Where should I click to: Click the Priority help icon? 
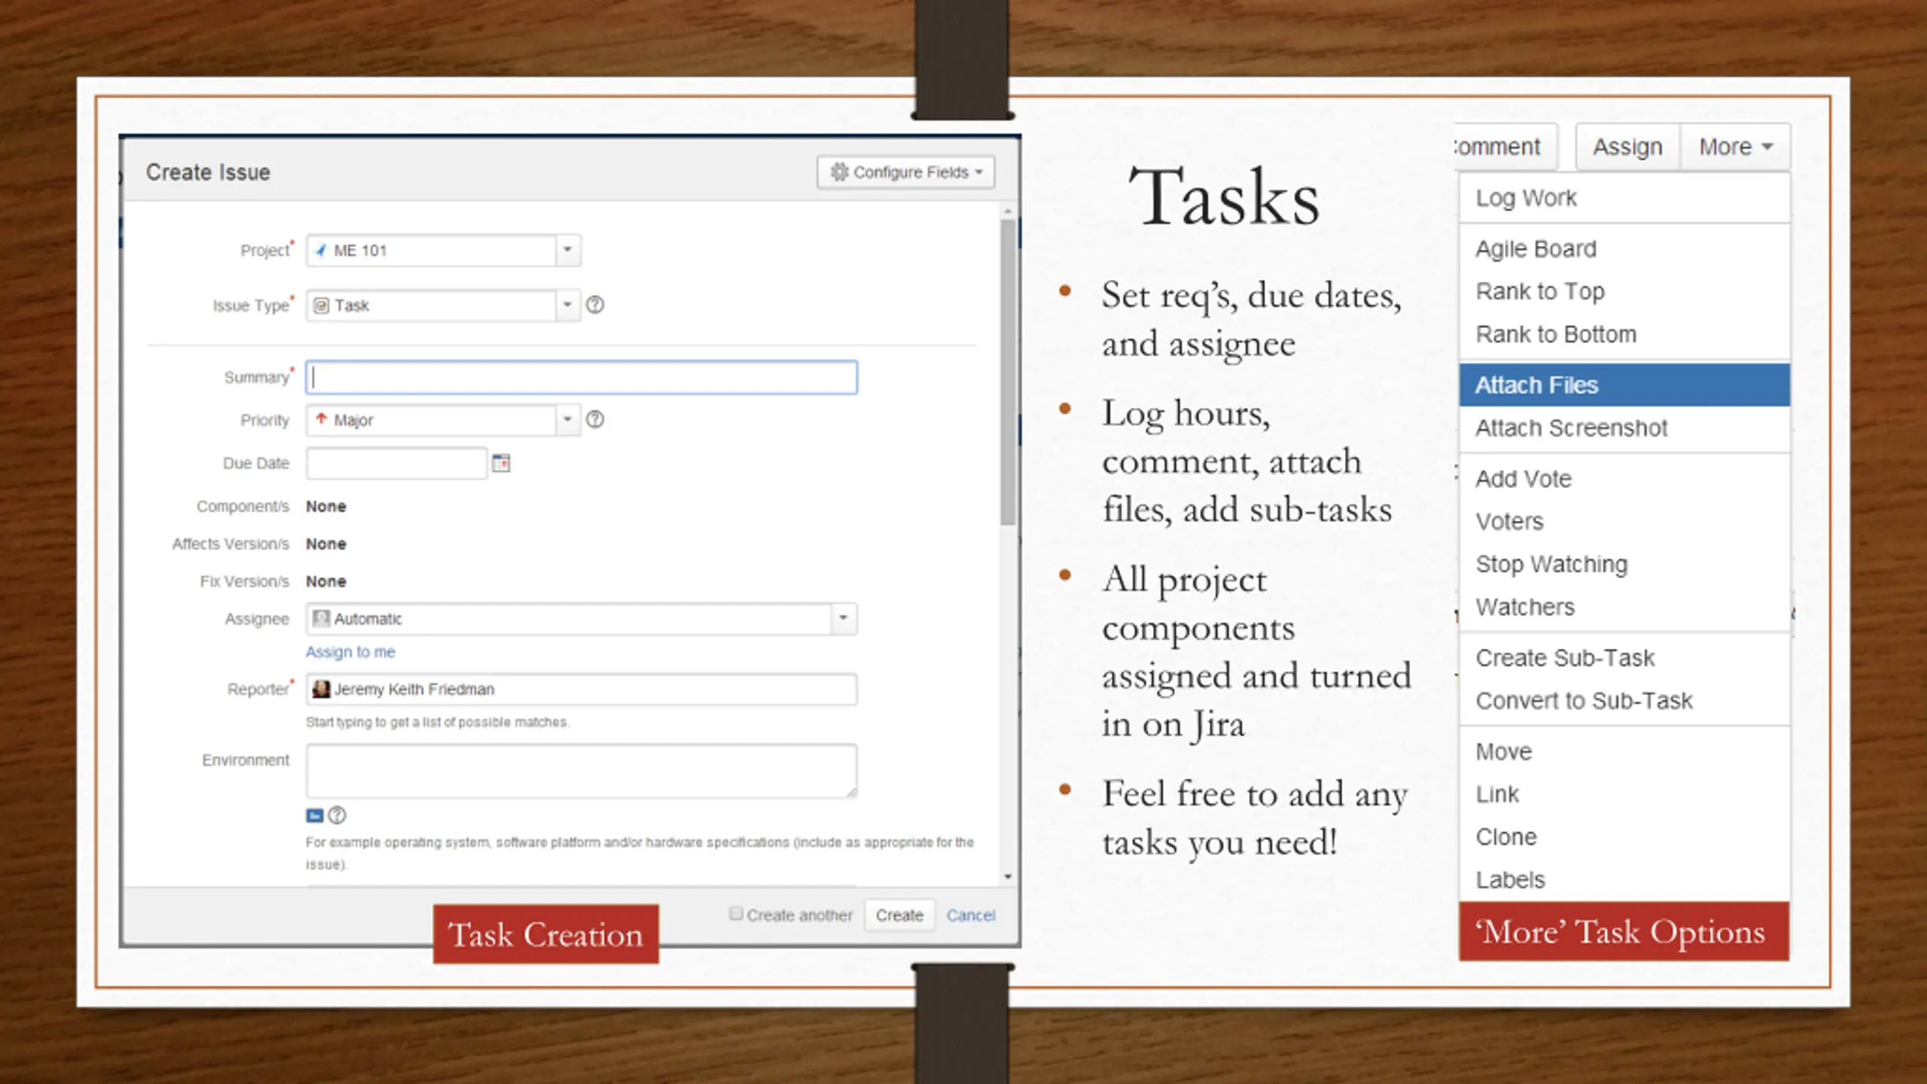[595, 419]
